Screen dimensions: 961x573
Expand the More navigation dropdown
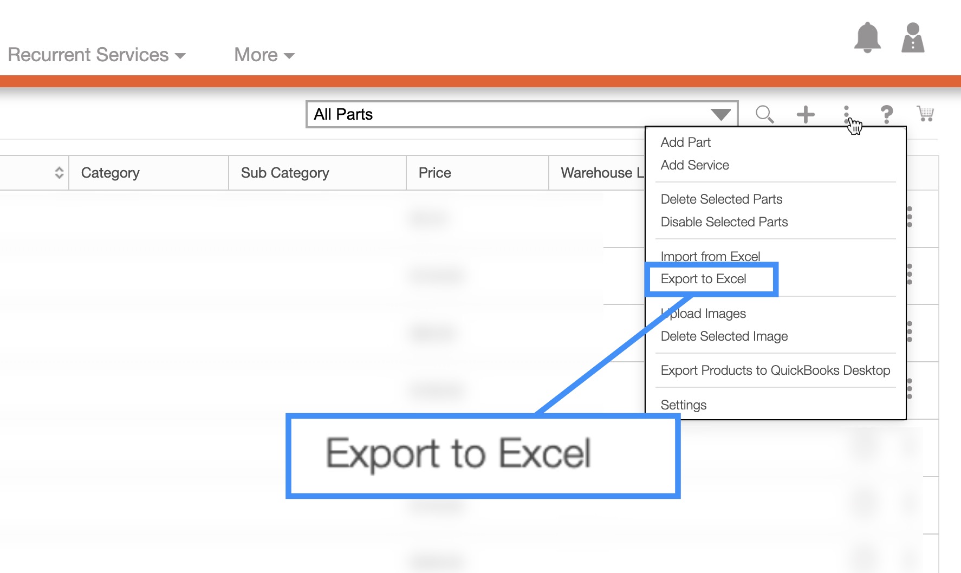(264, 55)
